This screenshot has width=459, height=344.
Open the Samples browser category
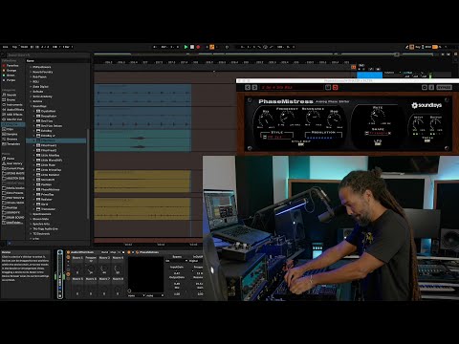[x=11, y=134]
